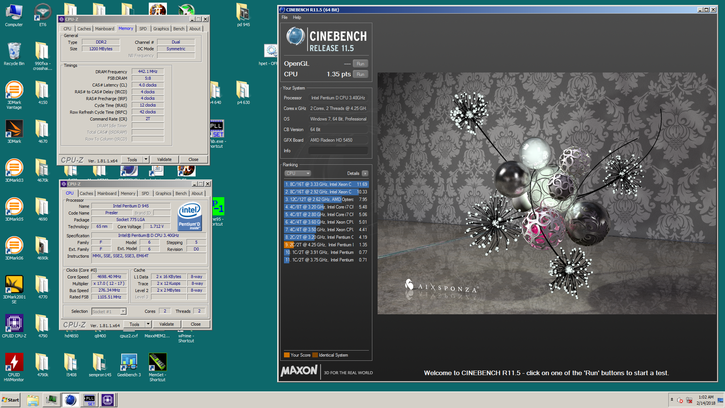Expand the ranking Details arrow
The width and height of the screenshot is (725, 408).
[365, 173]
